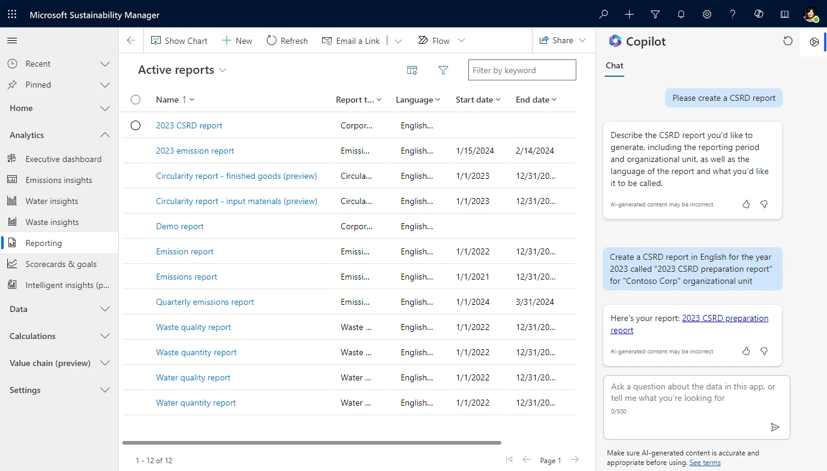Restart the Copilot conversation with the reset icon
The height and width of the screenshot is (471, 827).
coord(787,41)
